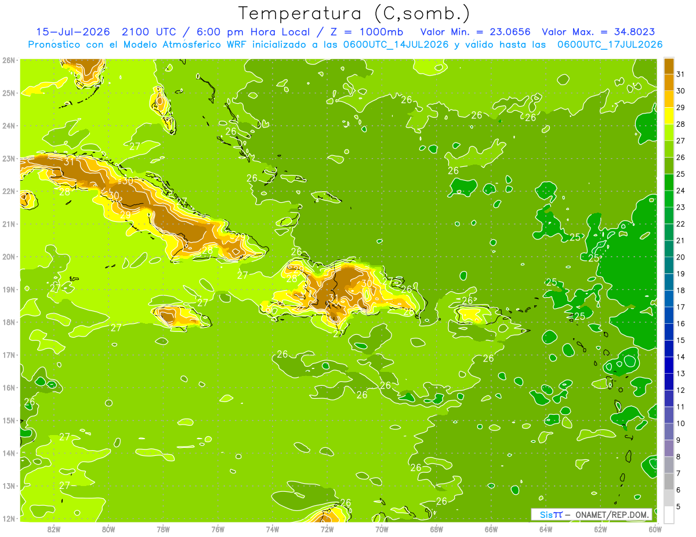Pick the blue legend band between 17 and 18
696x537 pixels.
tap(669, 298)
